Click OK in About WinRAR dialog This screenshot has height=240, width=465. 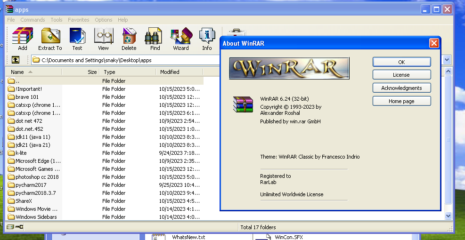(x=401, y=62)
